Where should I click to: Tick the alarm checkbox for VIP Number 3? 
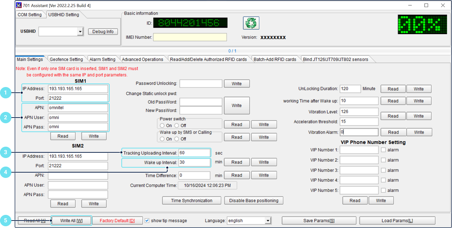click(x=383, y=170)
